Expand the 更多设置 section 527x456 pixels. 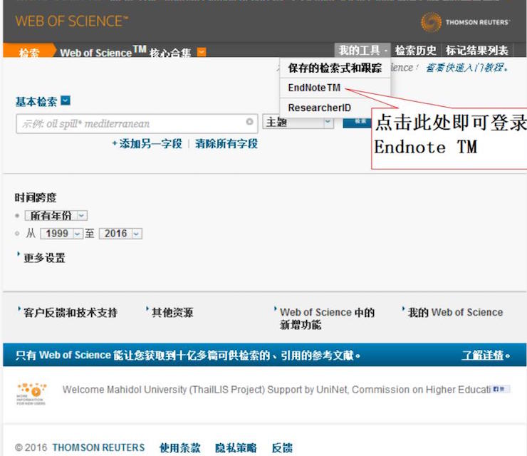pyautogui.click(x=43, y=258)
